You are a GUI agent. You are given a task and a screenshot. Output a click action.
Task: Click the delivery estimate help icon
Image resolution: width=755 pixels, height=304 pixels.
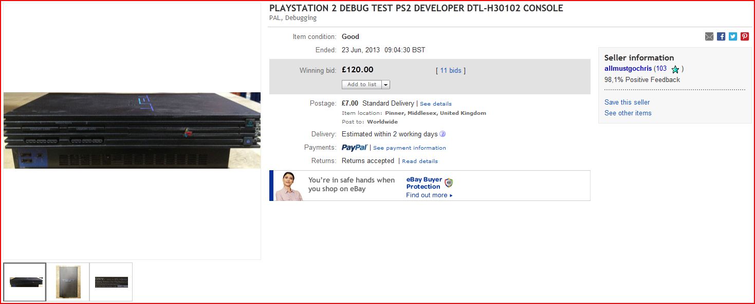443,134
